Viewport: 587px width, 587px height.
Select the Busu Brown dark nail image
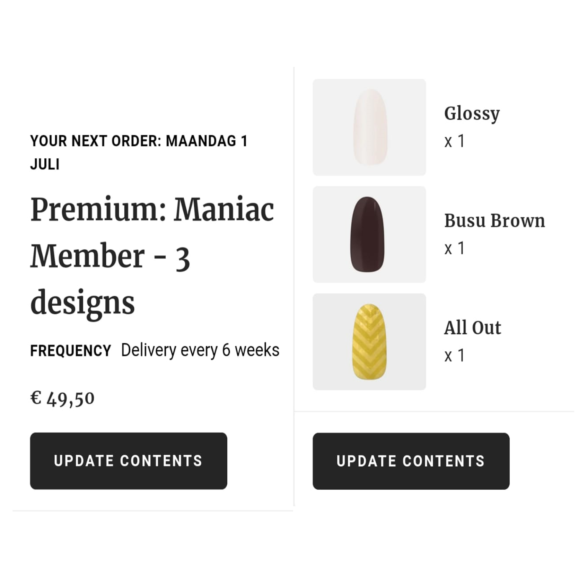(369, 234)
